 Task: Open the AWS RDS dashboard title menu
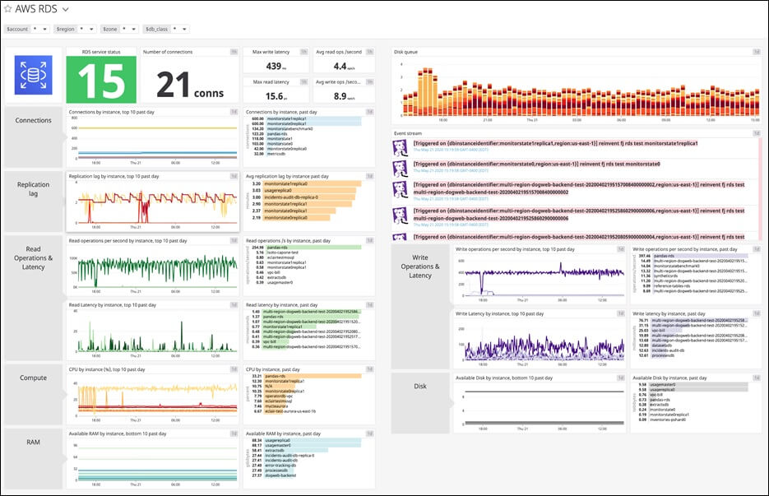click(65, 9)
